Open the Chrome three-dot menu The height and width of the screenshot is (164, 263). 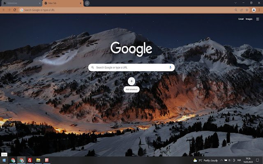(259, 10)
